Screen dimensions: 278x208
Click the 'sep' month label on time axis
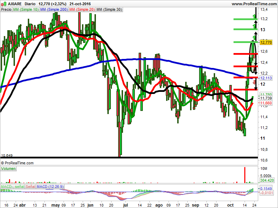pos(196,205)
